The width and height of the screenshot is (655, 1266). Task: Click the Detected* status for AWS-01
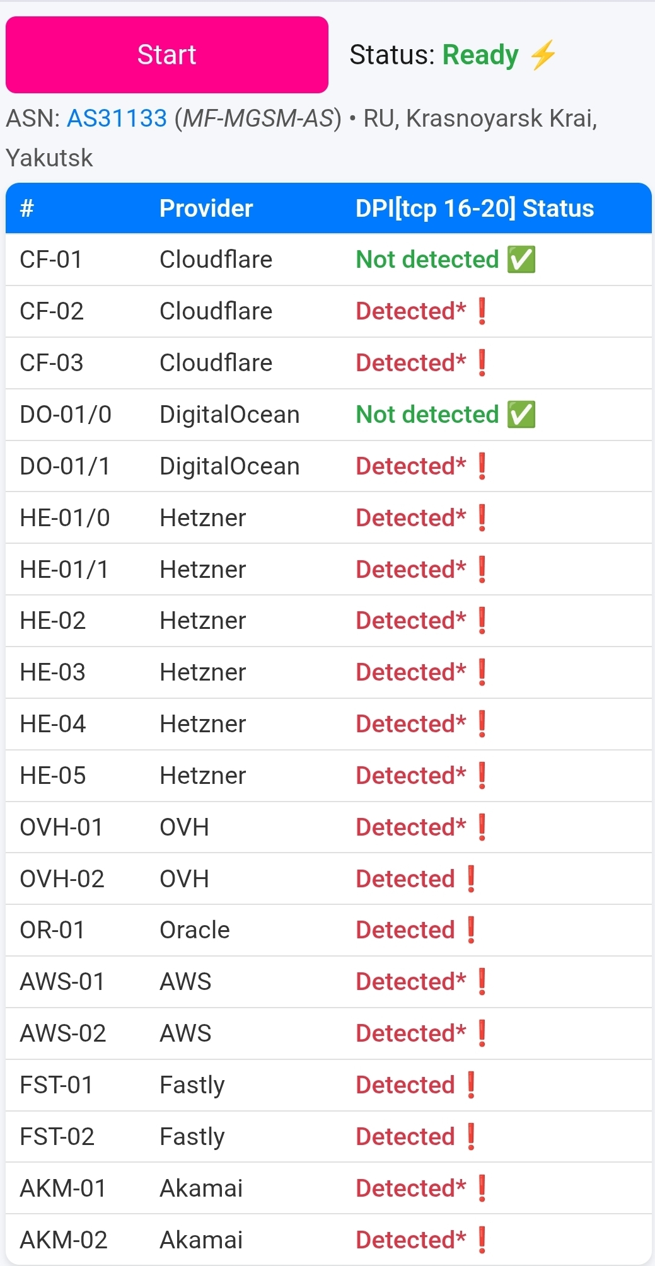click(410, 982)
